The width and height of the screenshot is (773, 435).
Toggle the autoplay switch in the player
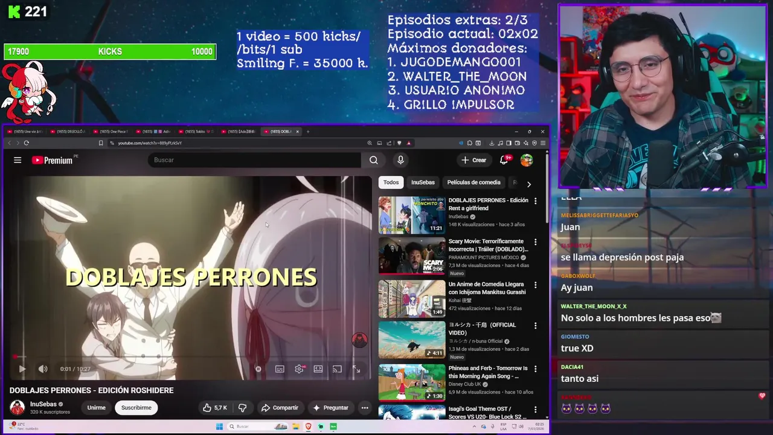pos(258,369)
